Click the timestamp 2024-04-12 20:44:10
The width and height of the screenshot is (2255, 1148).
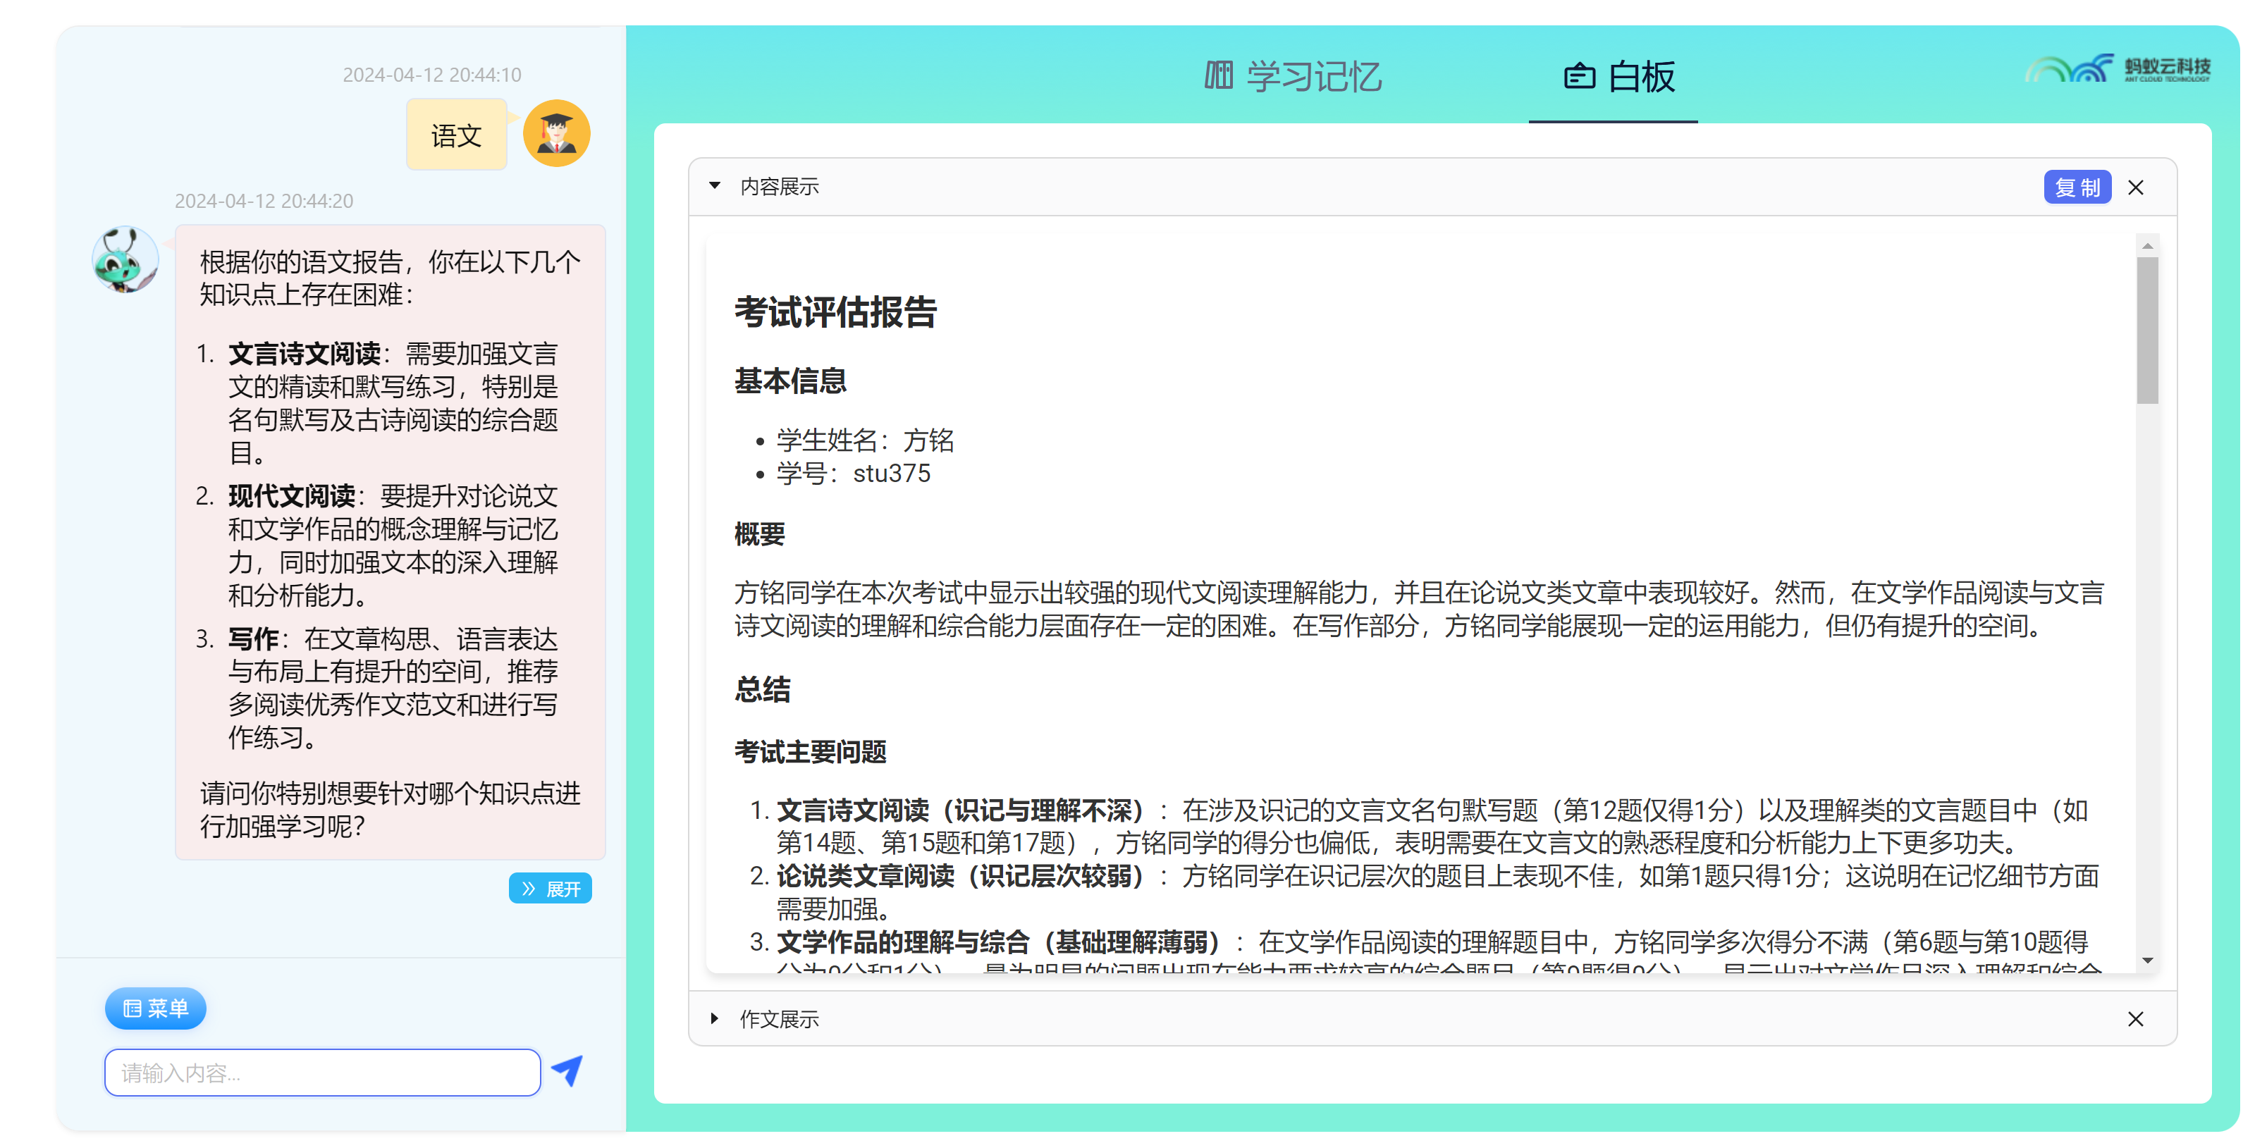coord(431,75)
